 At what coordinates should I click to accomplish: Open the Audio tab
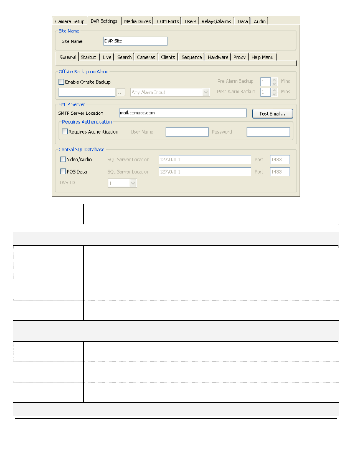(x=260, y=21)
